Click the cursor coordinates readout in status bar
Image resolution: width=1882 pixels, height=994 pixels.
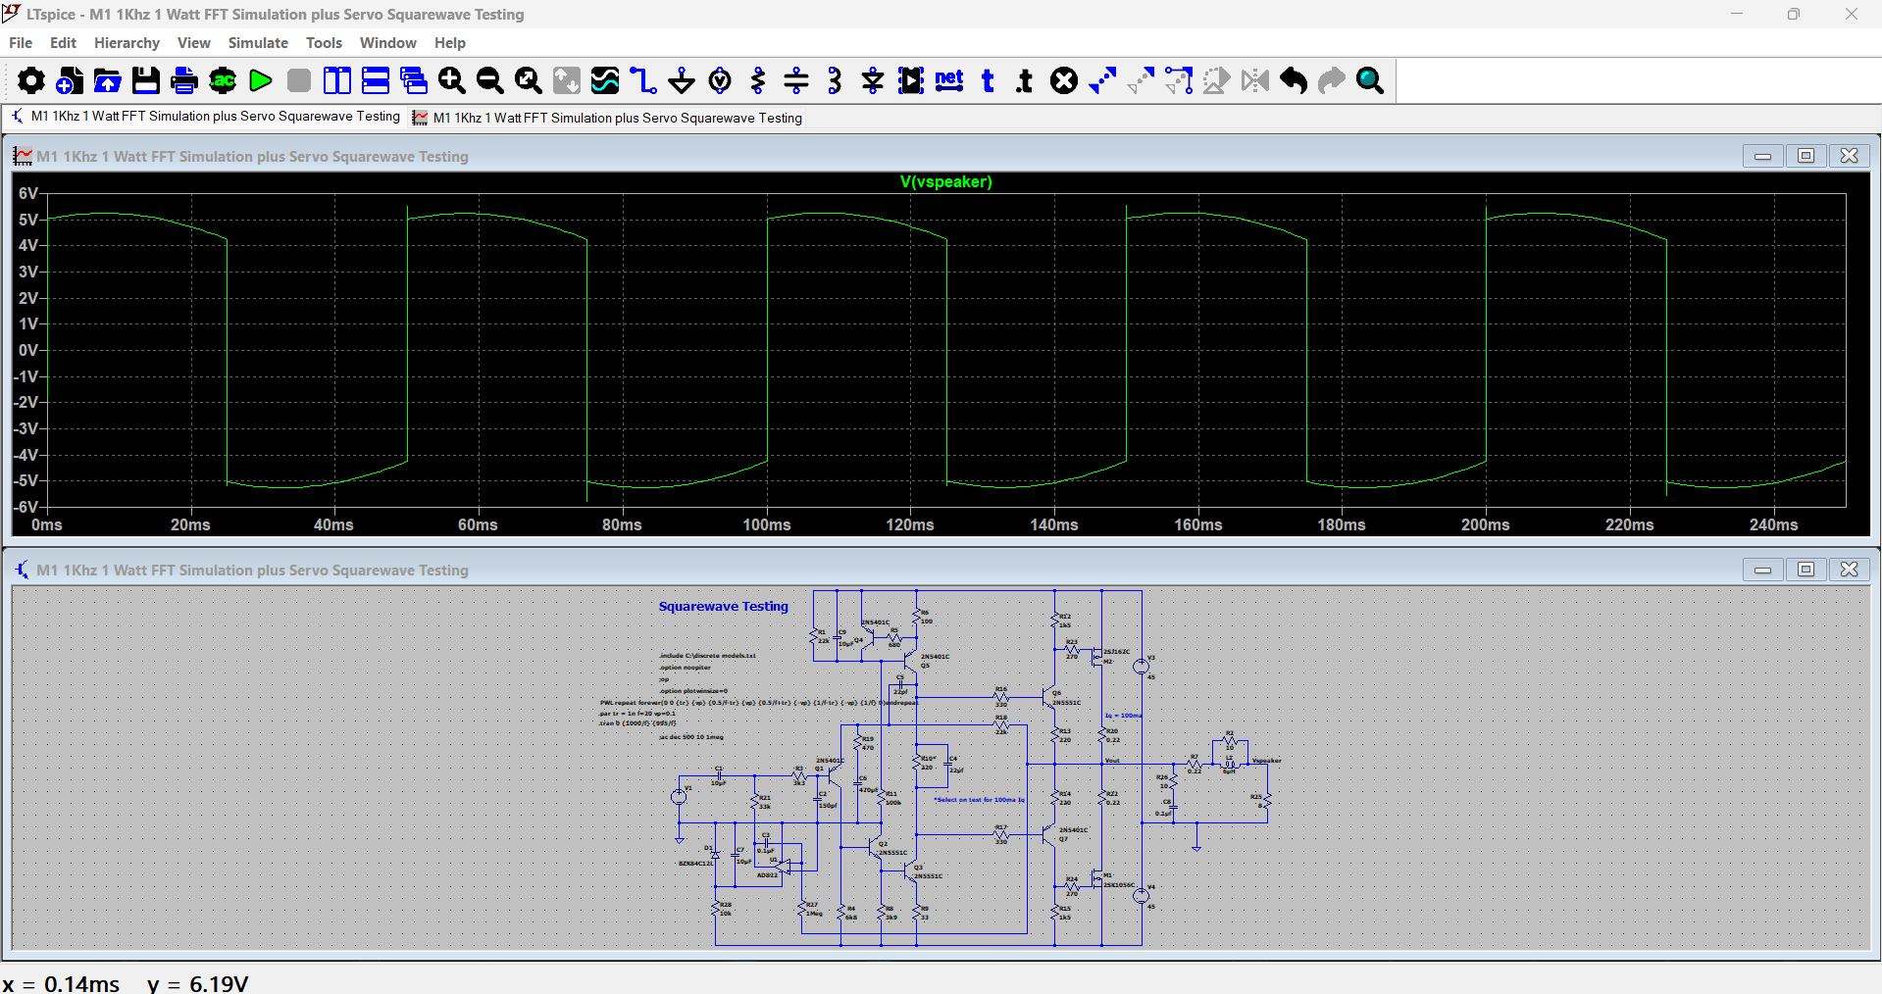pyautogui.click(x=126, y=983)
